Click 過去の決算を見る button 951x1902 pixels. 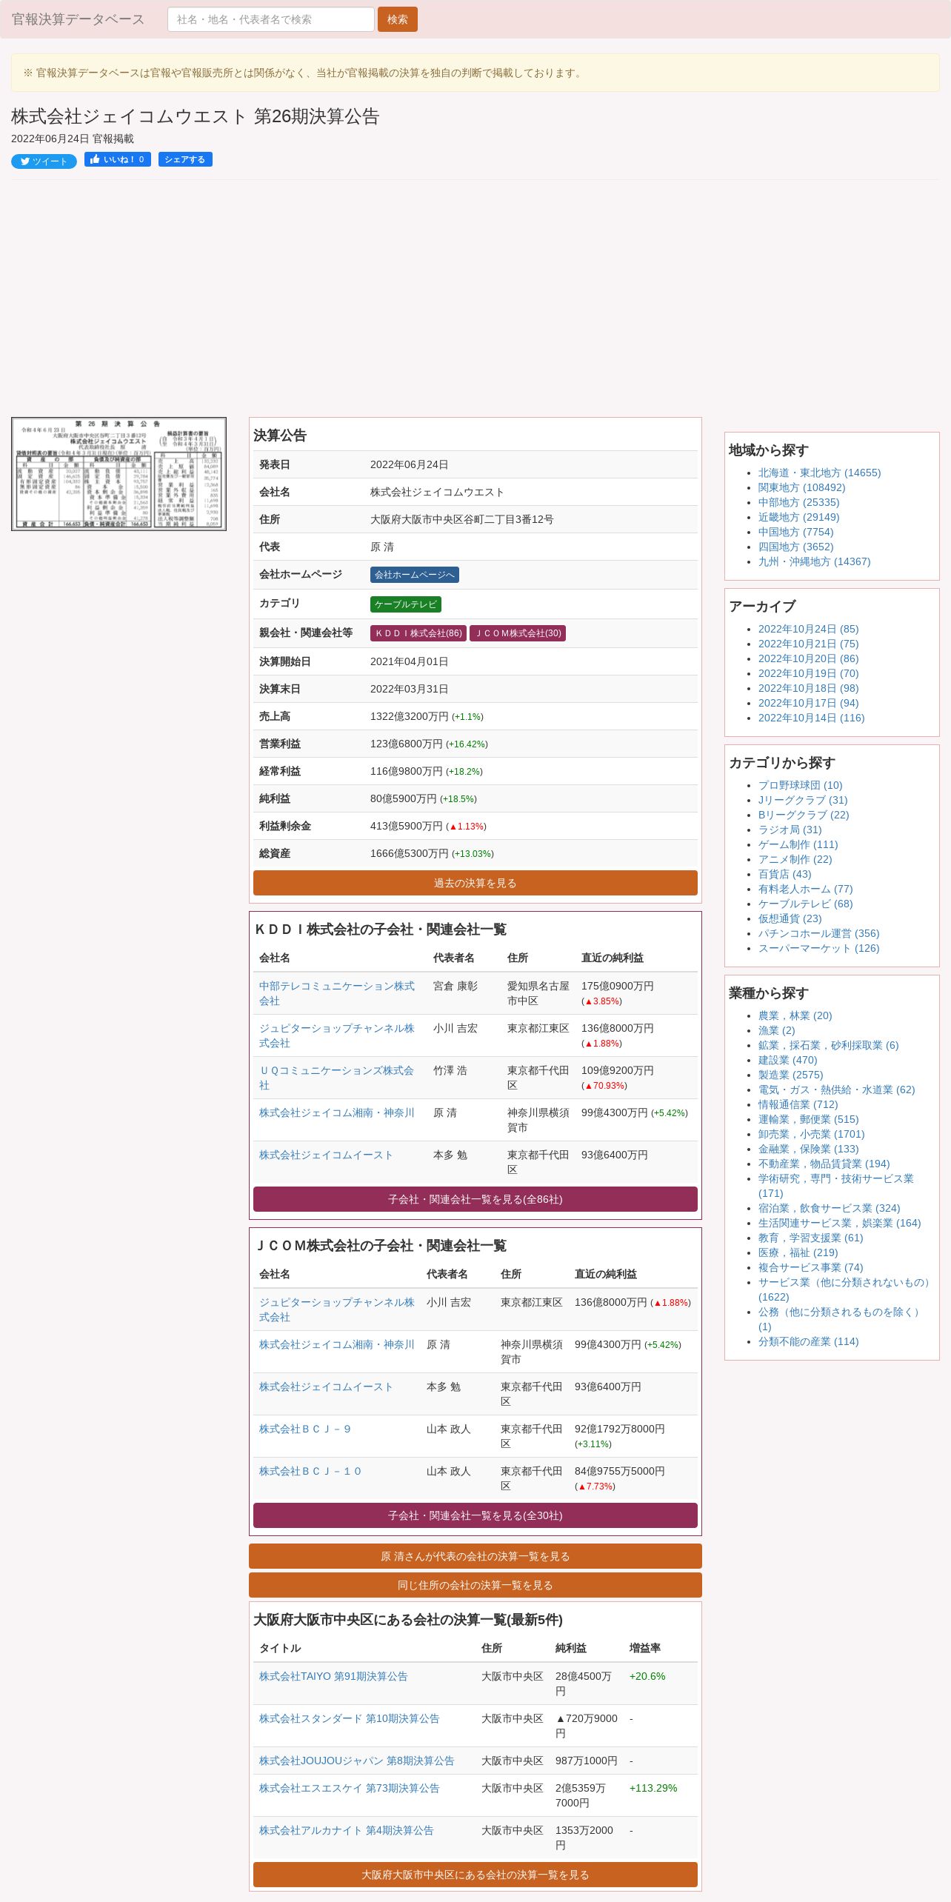pyautogui.click(x=475, y=883)
